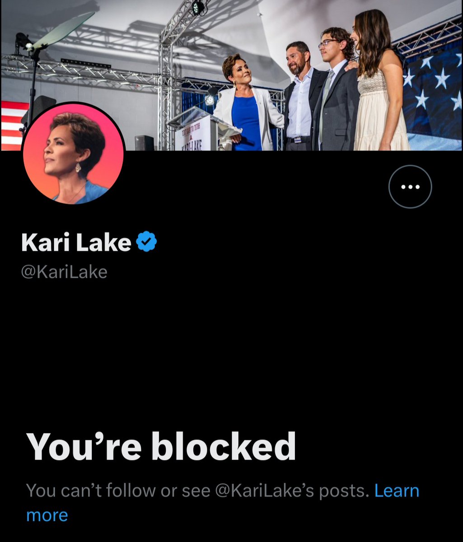Open the three-dot more options menu
The height and width of the screenshot is (542, 463).
[410, 187]
